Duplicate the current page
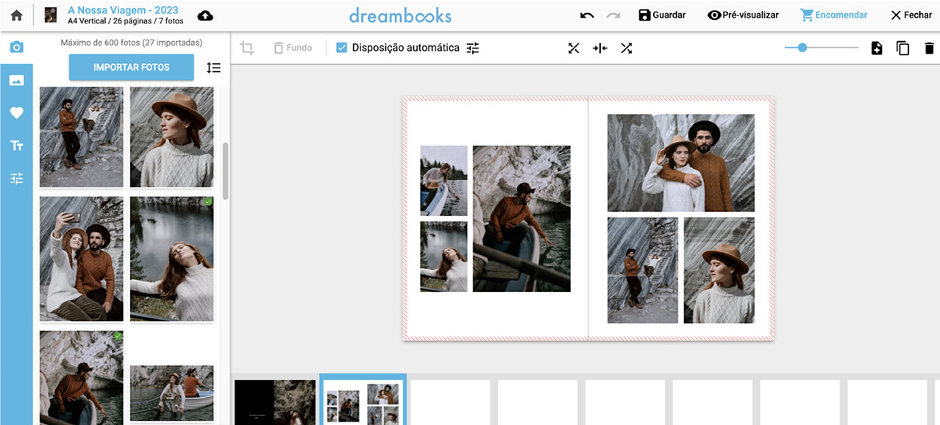Image resolution: width=940 pixels, height=425 pixels. (902, 48)
